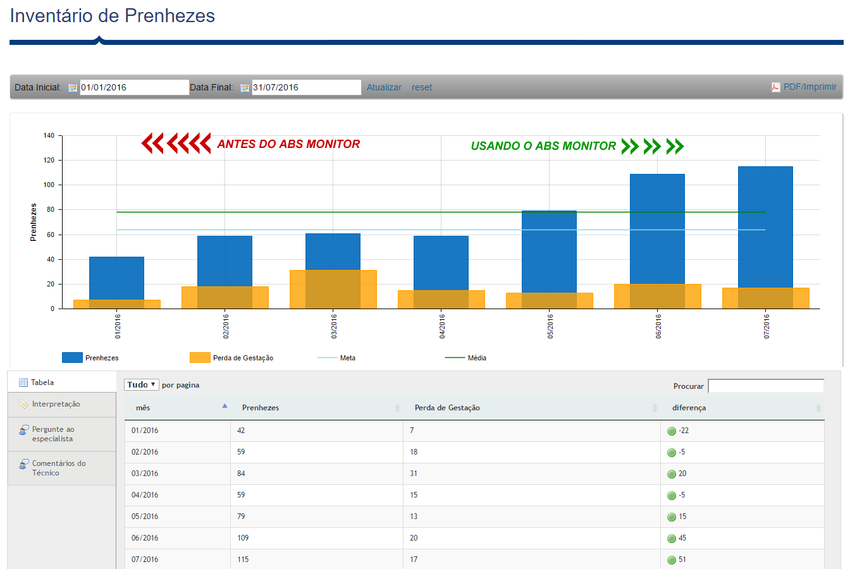The width and height of the screenshot is (850, 569).
Task: Click Perda de Gestação value 20
Action: (414, 538)
